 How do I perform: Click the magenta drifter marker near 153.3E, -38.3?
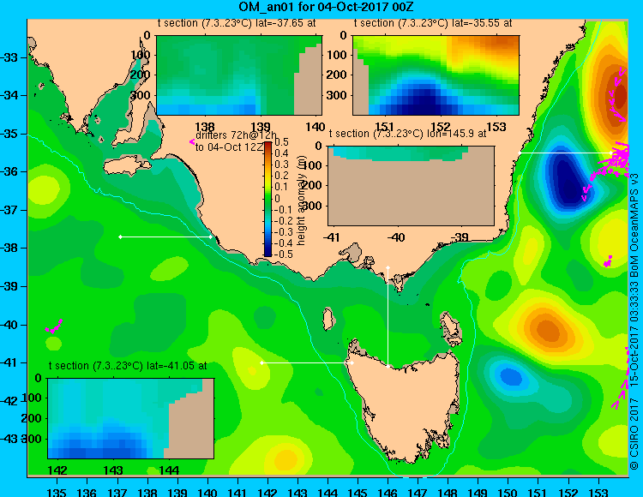(608, 261)
